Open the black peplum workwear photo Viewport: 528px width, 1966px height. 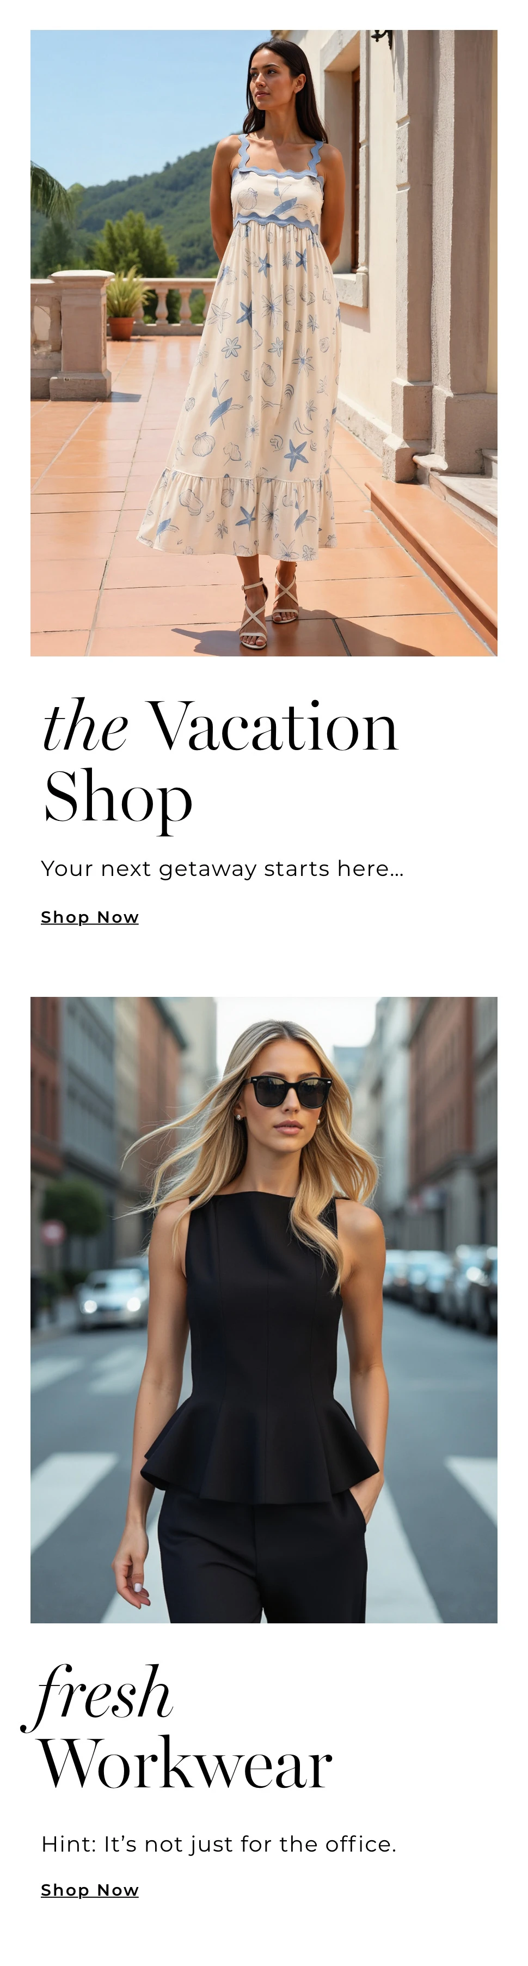point(264,1310)
